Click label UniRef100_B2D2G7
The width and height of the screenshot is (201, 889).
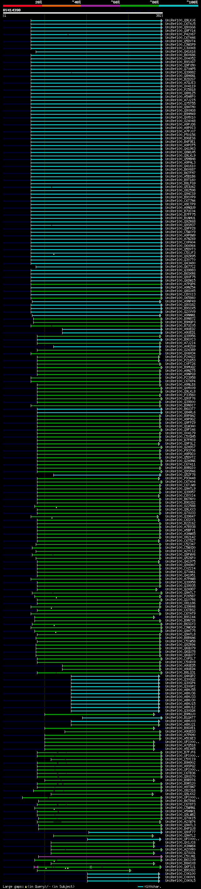pyautogui.click(x=180, y=79)
